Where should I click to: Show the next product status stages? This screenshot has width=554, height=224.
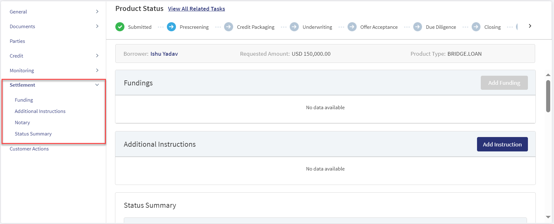coord(530,26)
